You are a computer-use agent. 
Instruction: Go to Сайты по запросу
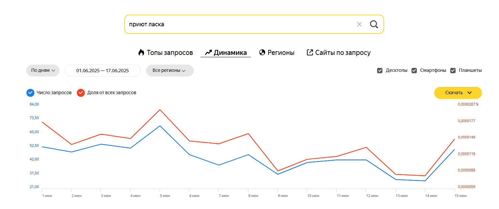tap(343, 53)
